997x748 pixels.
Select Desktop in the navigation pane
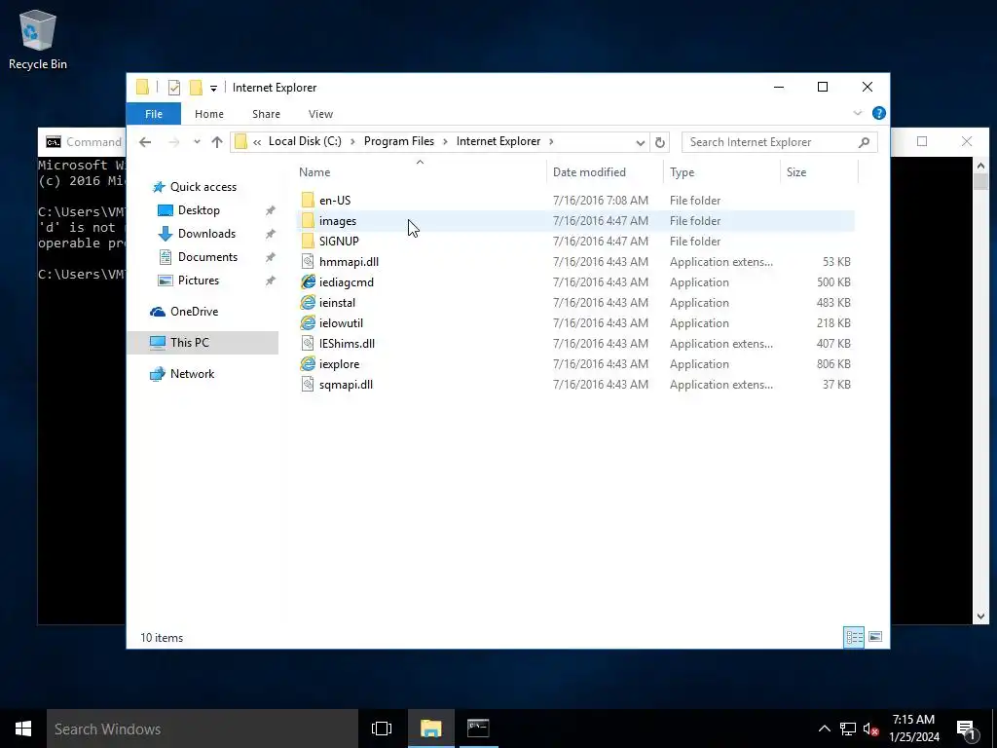click(199, 210)
